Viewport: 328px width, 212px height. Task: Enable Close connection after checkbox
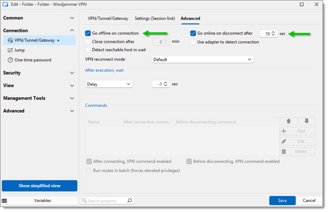[88, 42]
